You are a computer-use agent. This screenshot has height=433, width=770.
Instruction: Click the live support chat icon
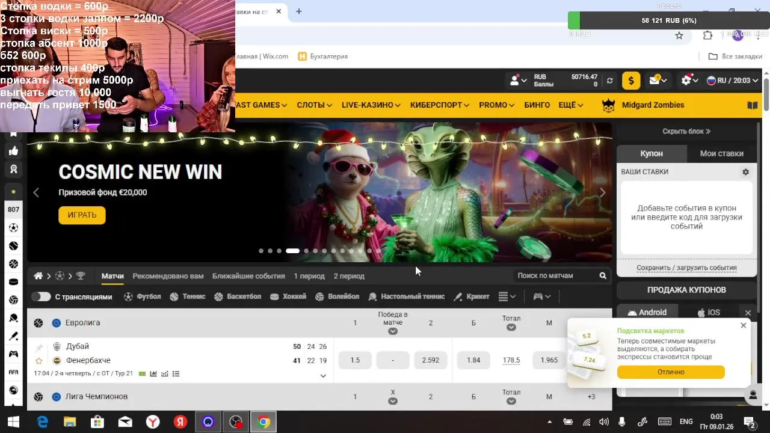(753, 395)
